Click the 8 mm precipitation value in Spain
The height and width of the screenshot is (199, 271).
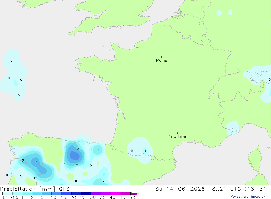tap(36, 162)
